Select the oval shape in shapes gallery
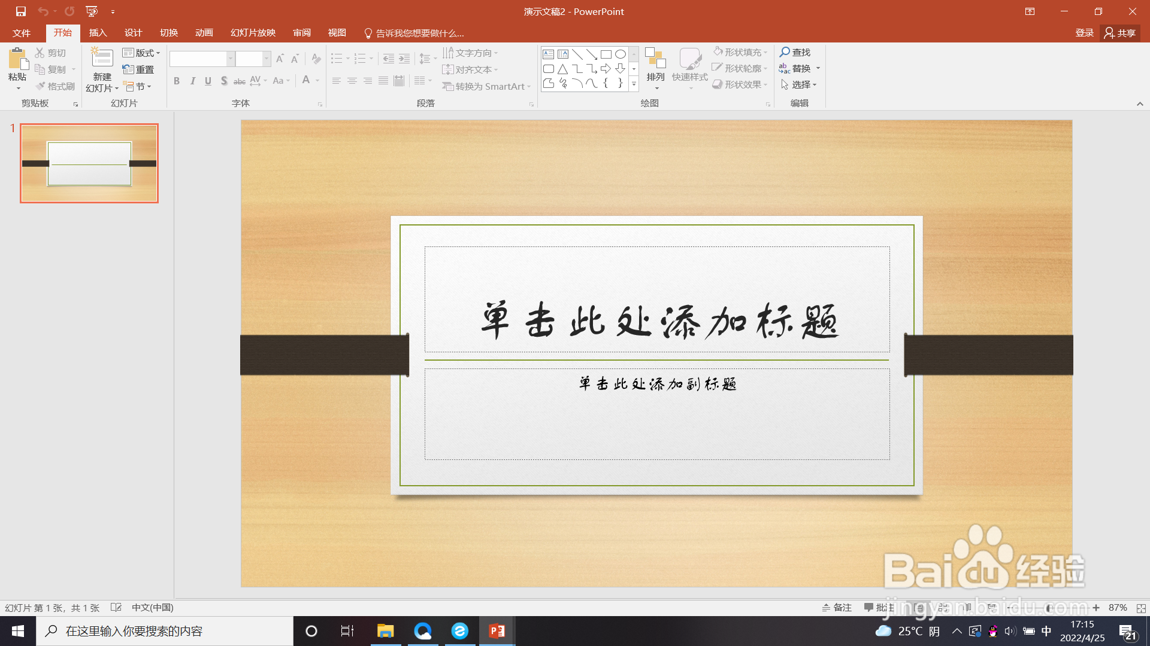Viewport: 1150px width, 646px height. point(621,54)
